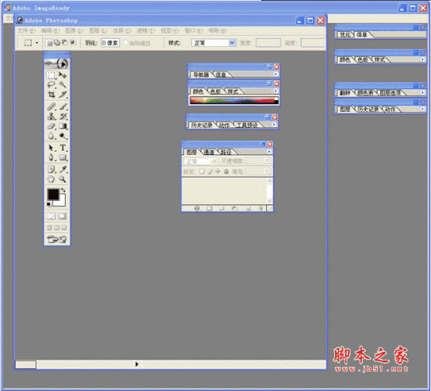Click the 羽化 feather value field
Screen dimensions: 431x391
point(110,43)
